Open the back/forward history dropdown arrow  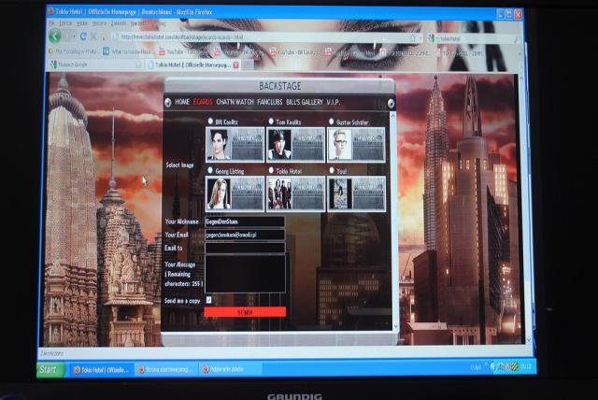76,37
